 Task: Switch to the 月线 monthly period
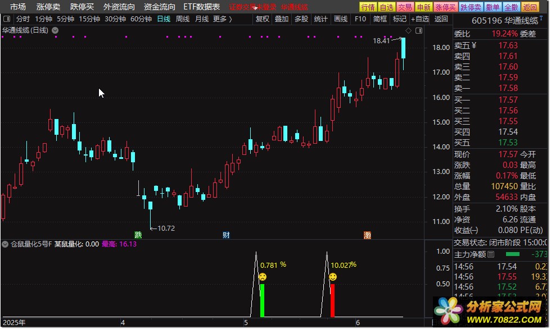(x=202, y=19)
